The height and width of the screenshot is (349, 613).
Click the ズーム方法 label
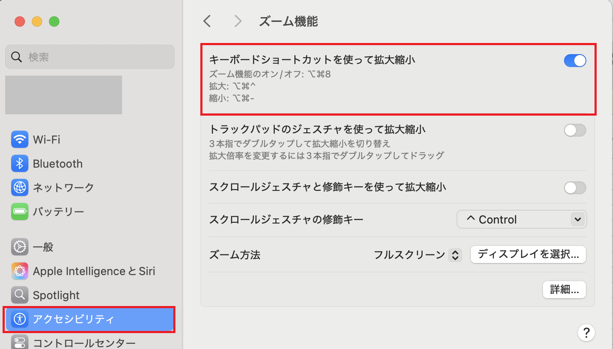pyautogui.click(x=235, y=255)
